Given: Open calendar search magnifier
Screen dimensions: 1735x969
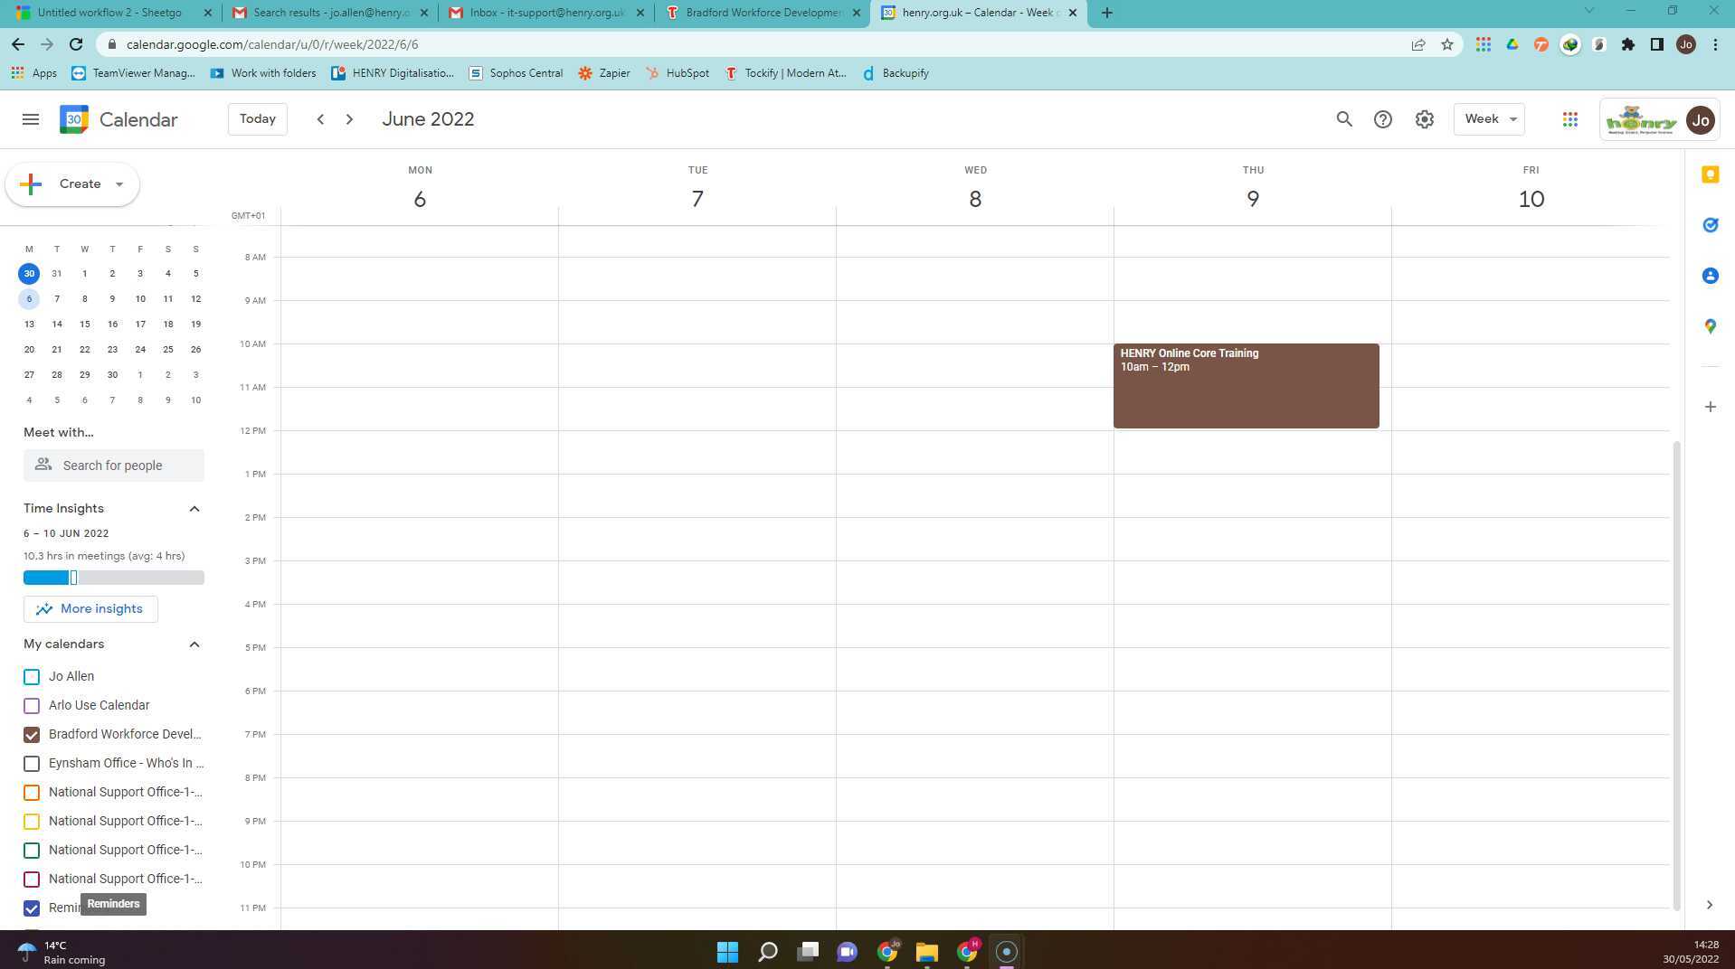Looking at the screenshot, I should (1344, 119).
